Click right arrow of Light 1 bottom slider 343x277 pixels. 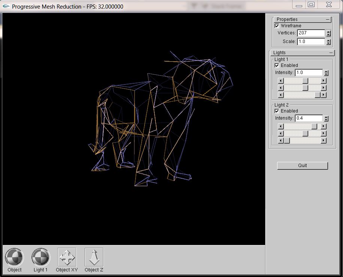[x=324, y=95]
